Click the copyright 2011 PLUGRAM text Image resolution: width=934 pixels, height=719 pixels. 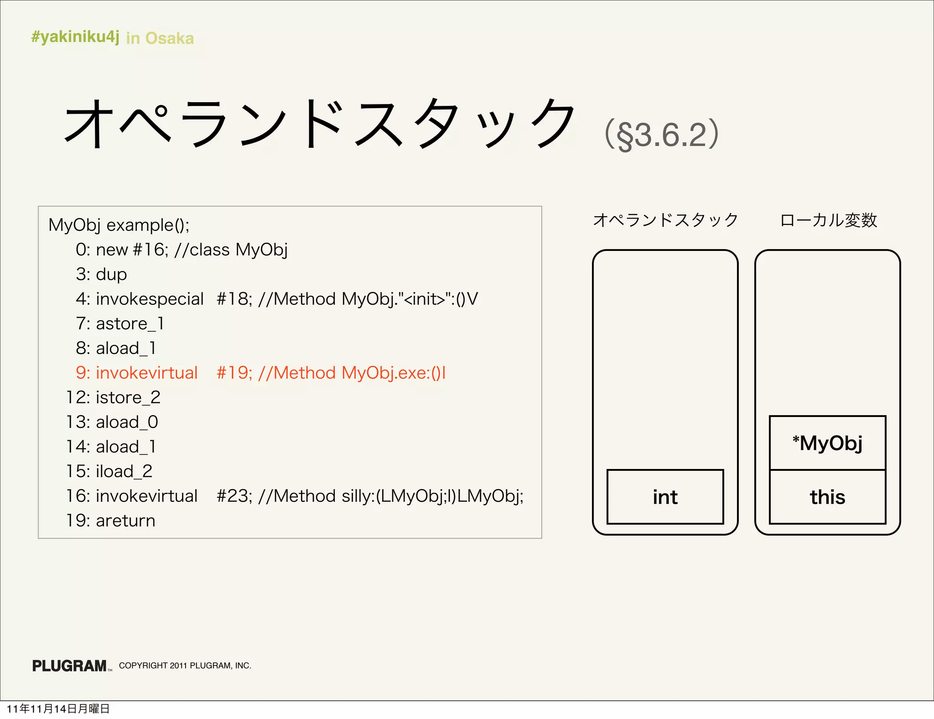pos(185,666)
